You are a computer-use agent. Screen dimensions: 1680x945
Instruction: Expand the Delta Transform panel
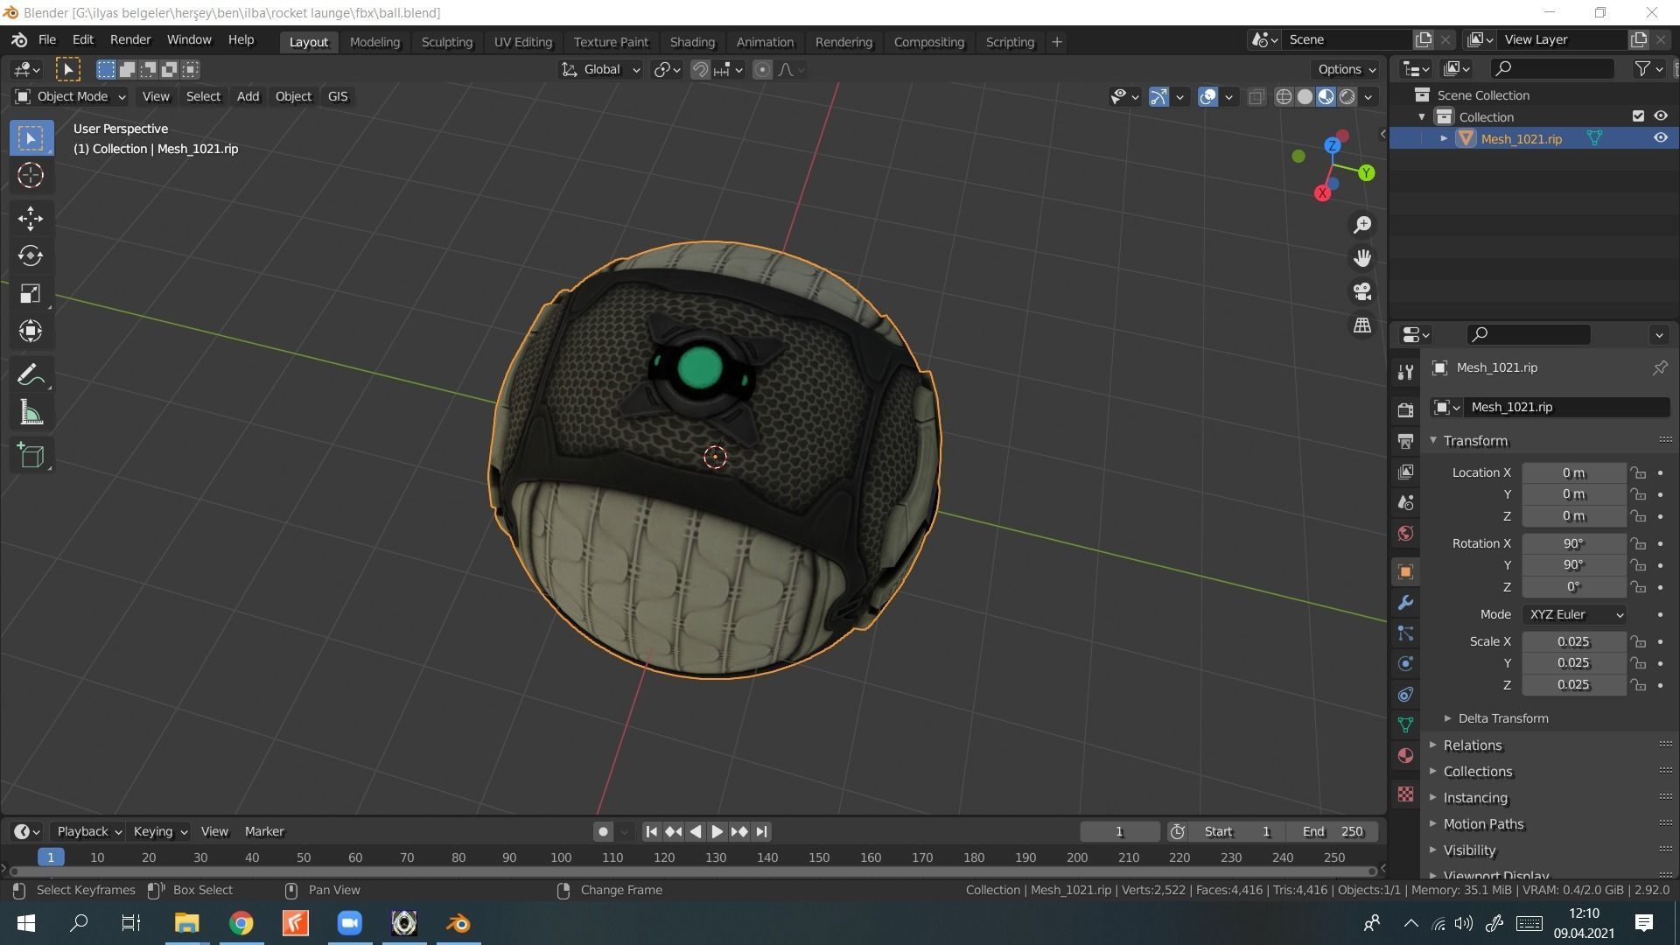pos(1501,718)
